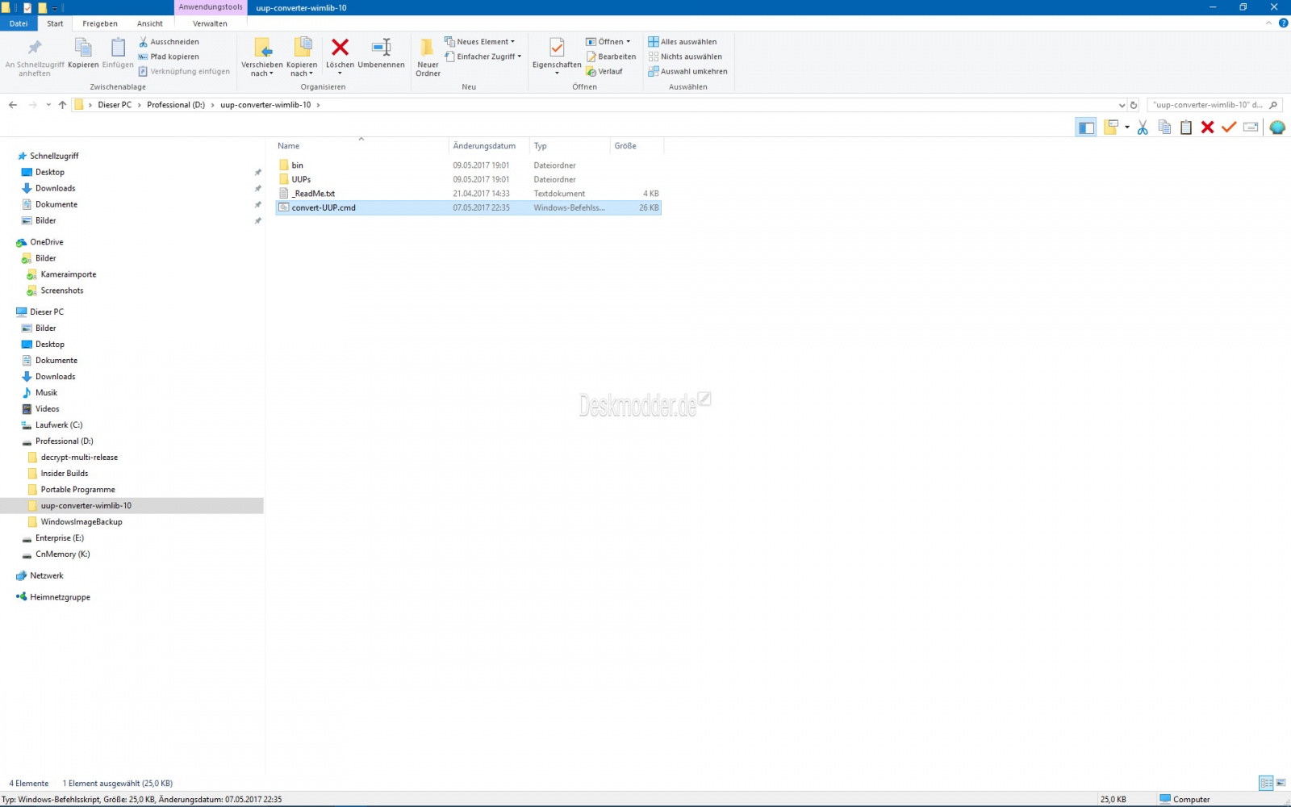This screenshot has height=807, width=1291.
Task: Open the Einfacher Zugriff dropdown
Action: click(482, 56)
